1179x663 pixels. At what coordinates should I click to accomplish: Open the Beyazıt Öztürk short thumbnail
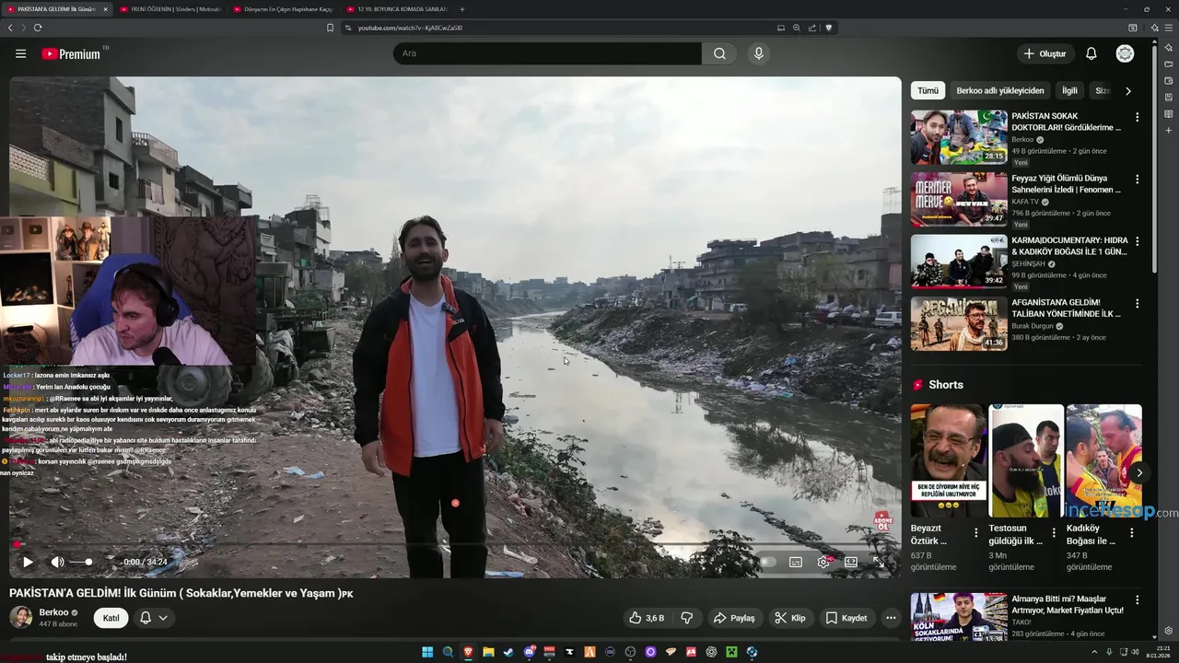tap(948, 460)
